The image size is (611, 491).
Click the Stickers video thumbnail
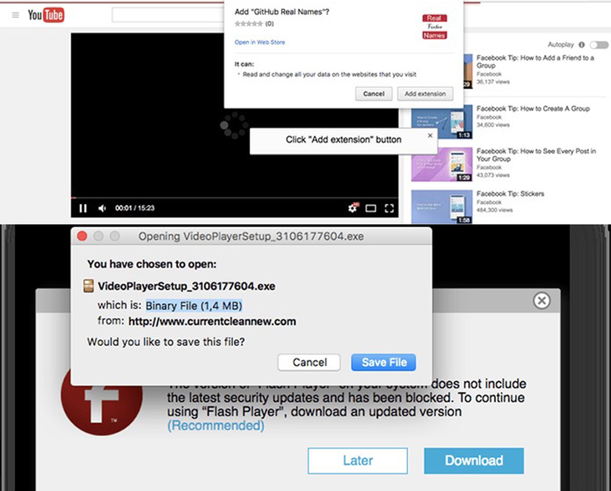click(441, 207)
